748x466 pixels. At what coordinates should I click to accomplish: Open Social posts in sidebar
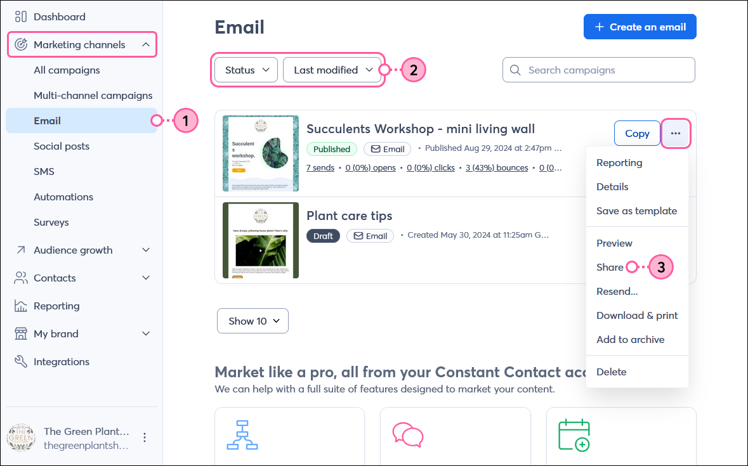(62, 146)
